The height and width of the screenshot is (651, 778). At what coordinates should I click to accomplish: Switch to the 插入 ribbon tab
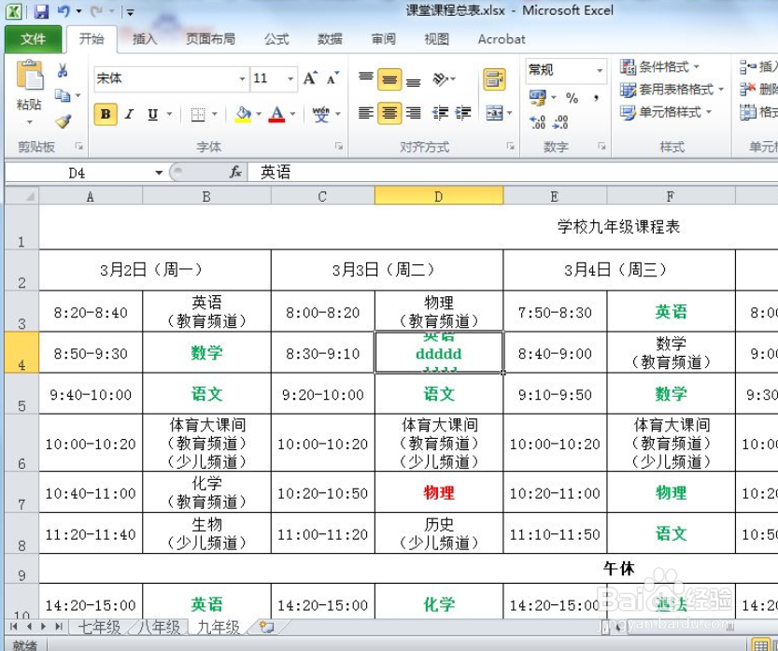(145, 39)
